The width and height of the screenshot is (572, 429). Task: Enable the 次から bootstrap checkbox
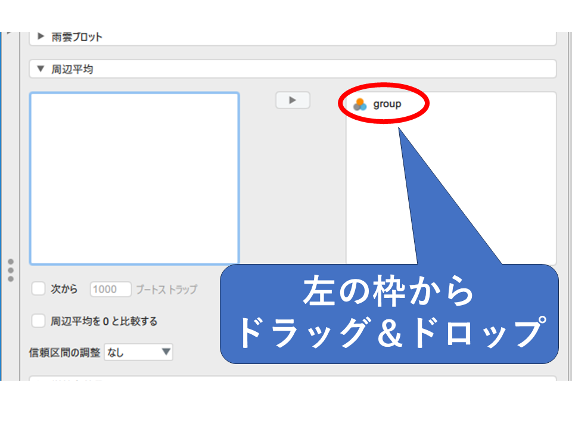(x=39, y=289)
